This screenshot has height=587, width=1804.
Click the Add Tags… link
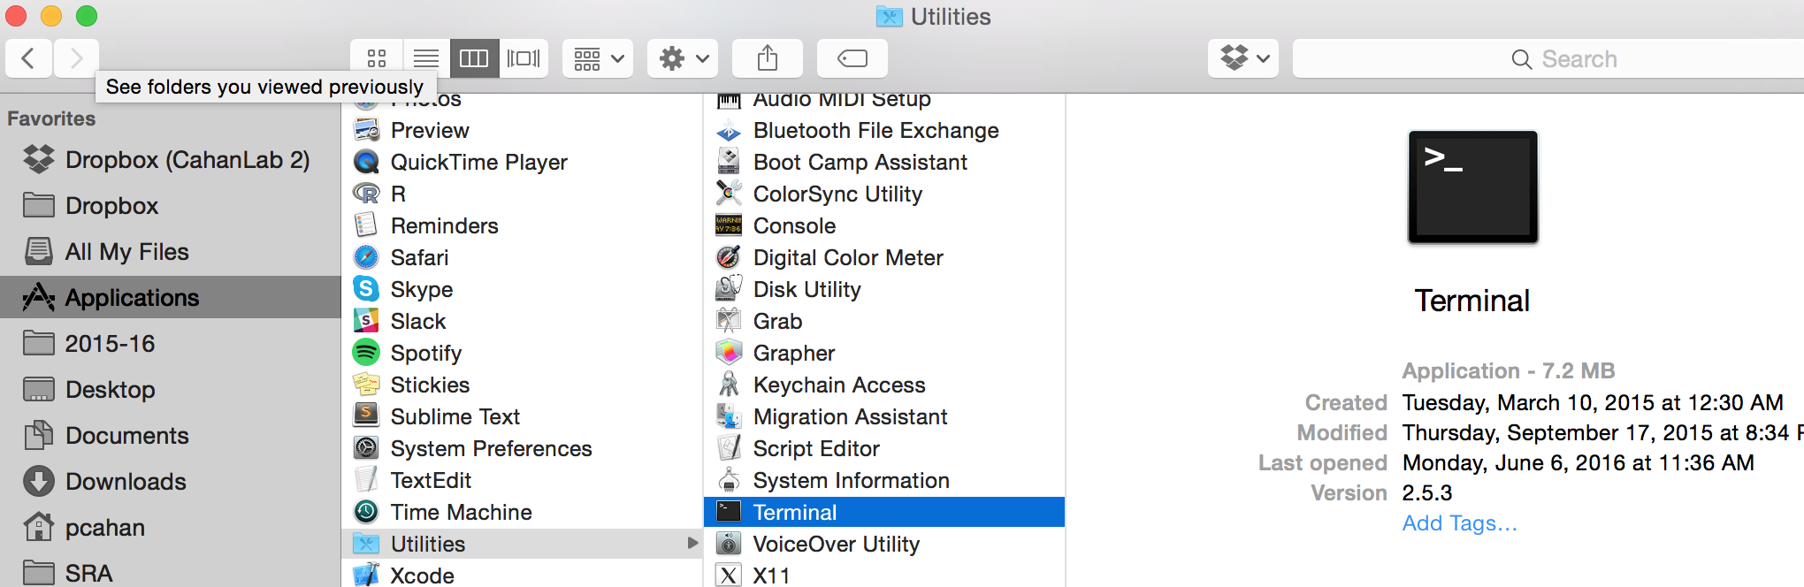(1459, 523)
